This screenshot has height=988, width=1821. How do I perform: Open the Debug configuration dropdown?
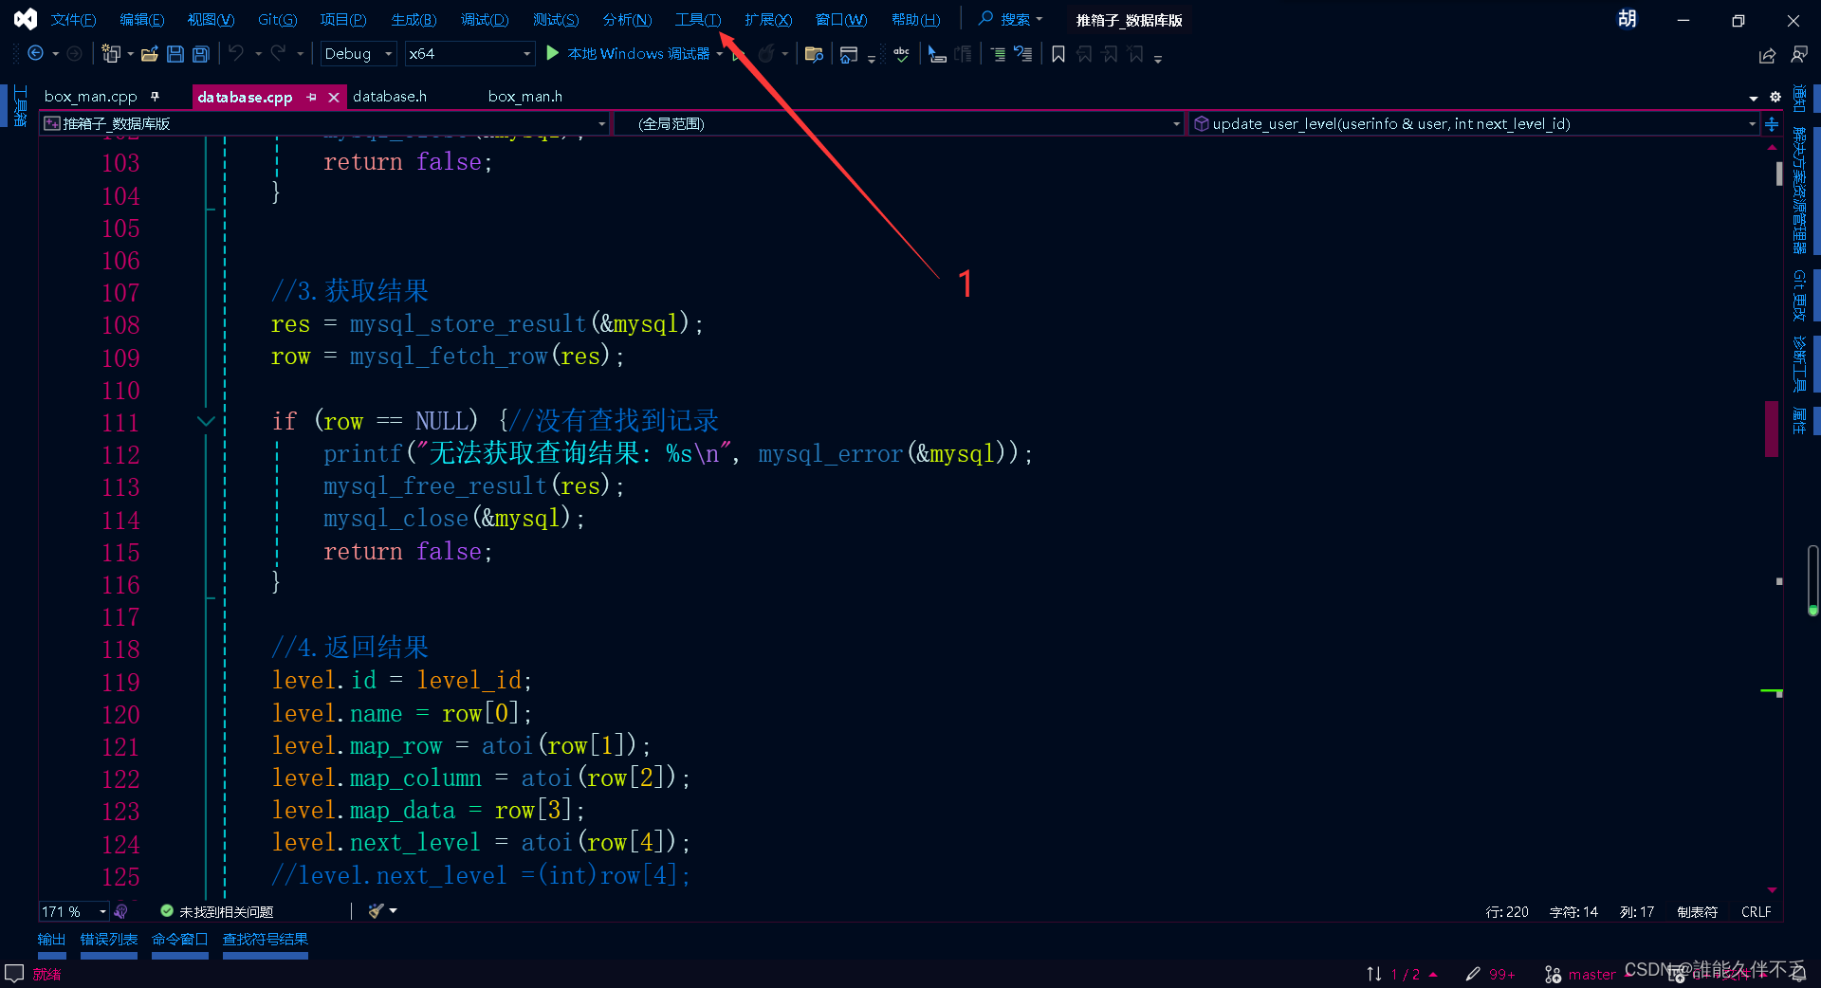(x=358, y=54)
